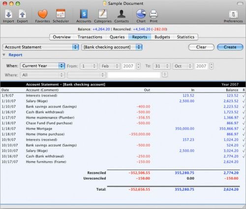Viewport: 246px width, 209px height.
Task: Toggle reconciled check for Salary 1/10/07
Action: pos(244,101)
